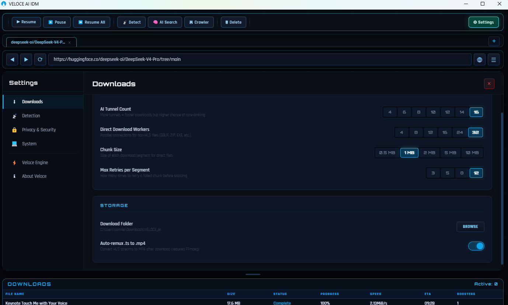Set AI Tunnel Count to 16

476,112
